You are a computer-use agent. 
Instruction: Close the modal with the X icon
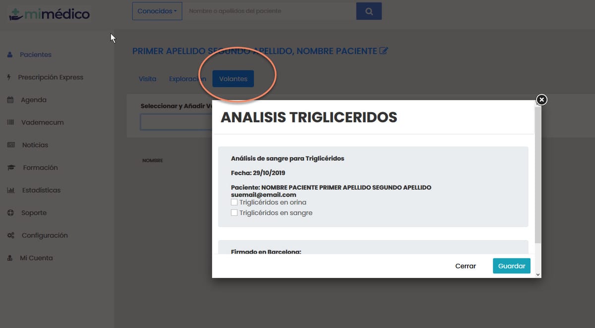pyautogui.click(x=542, y=100)
